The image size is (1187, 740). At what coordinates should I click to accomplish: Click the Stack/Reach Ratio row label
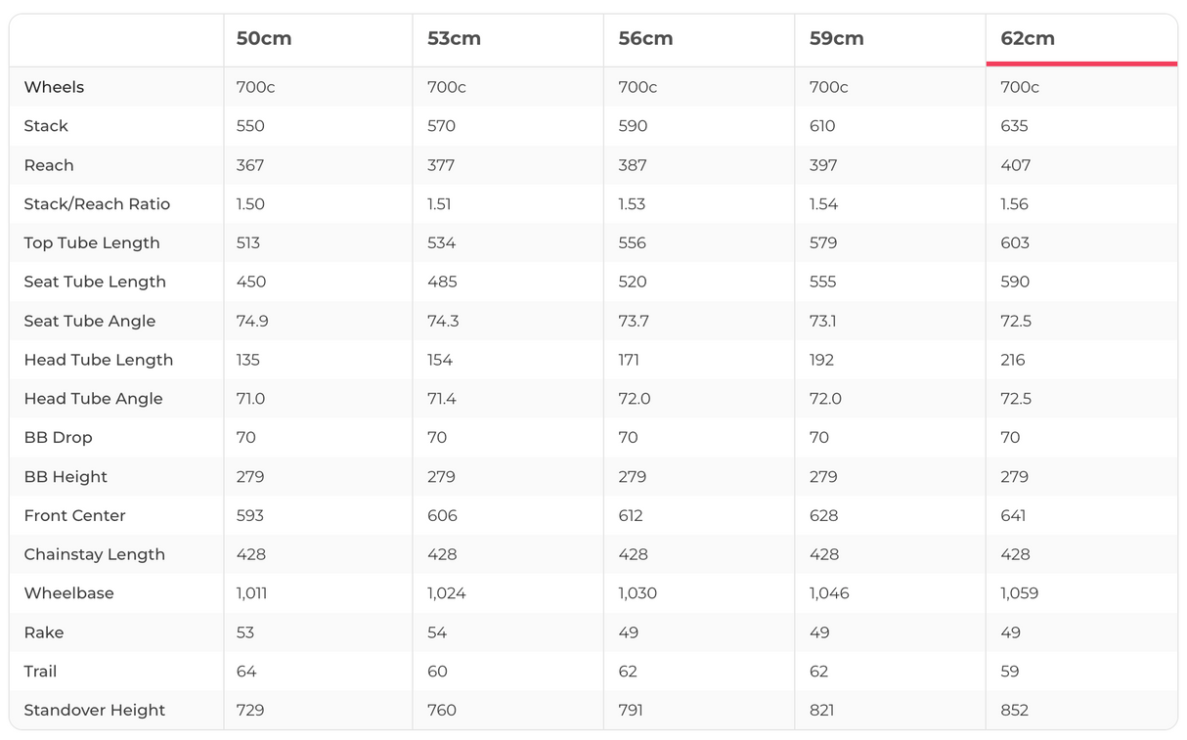(x=97, y=204)
